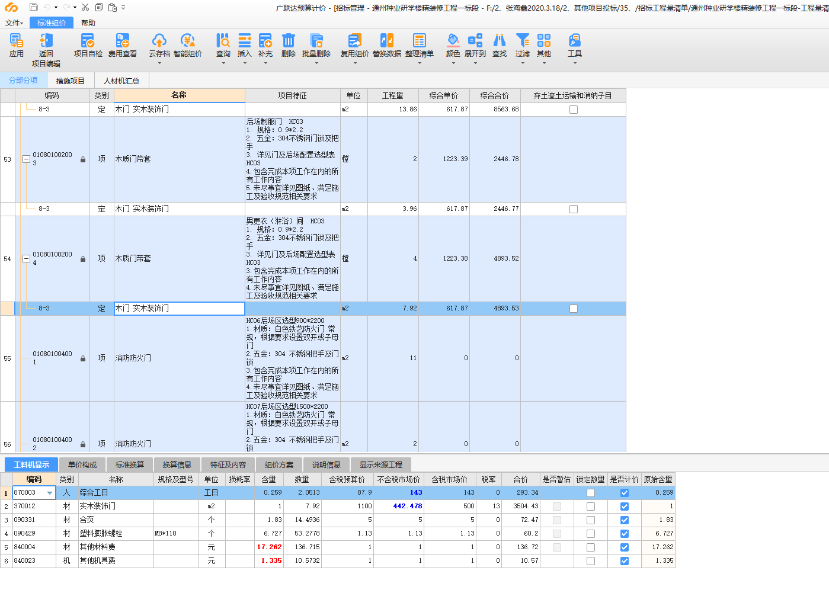Viewport: 829px width, 593px height.
Task: Uncheck 是否计价 for 合页 row
Action: pyautogui.click(x=625, y=520)
